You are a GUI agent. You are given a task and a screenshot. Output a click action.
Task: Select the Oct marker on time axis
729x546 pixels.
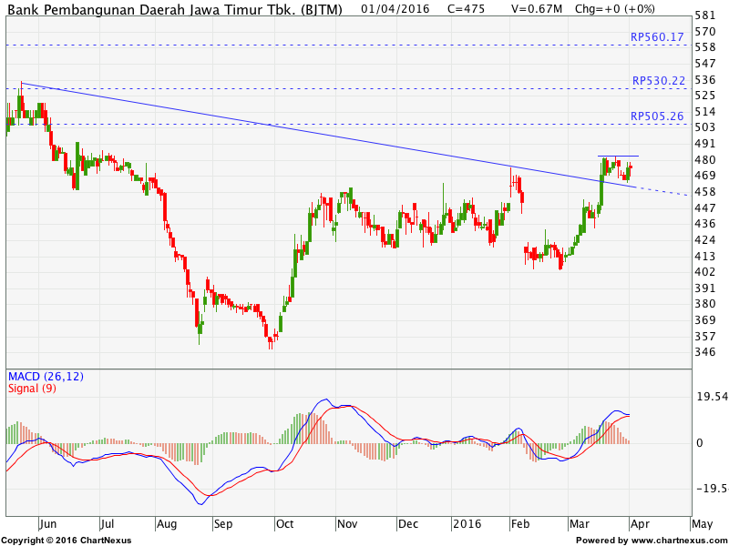tap(285, 524)
